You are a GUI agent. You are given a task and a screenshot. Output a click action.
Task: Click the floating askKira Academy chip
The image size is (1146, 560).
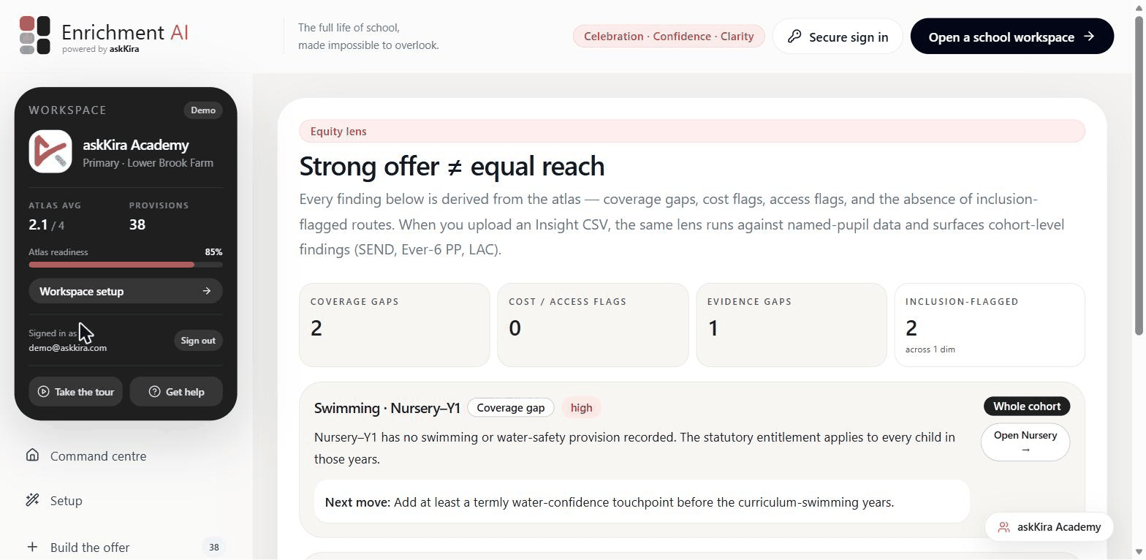click(1049, 527)
